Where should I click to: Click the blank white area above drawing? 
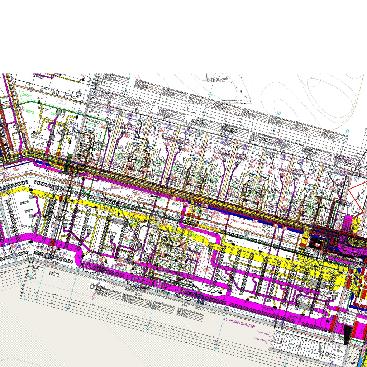[x=179, y=36]
